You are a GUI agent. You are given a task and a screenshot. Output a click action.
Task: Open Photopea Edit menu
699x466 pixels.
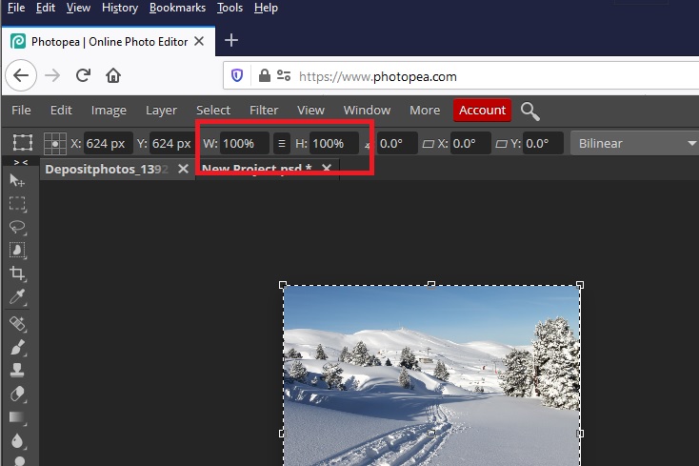(x=61, y=111)
